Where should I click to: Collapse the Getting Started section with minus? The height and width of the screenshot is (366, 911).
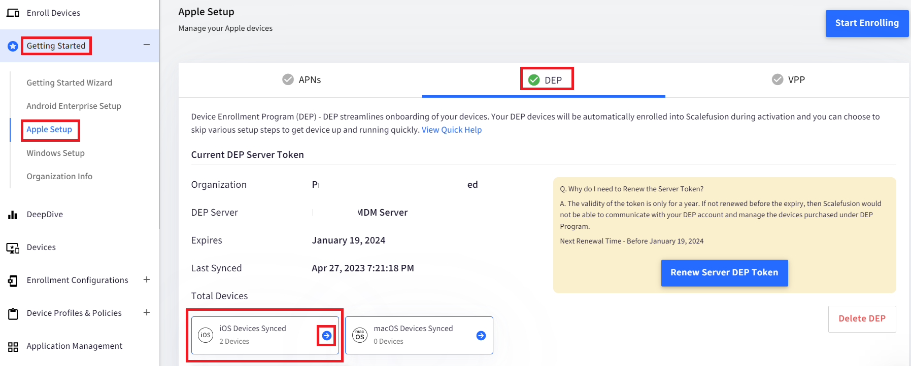tap(147, 45)
